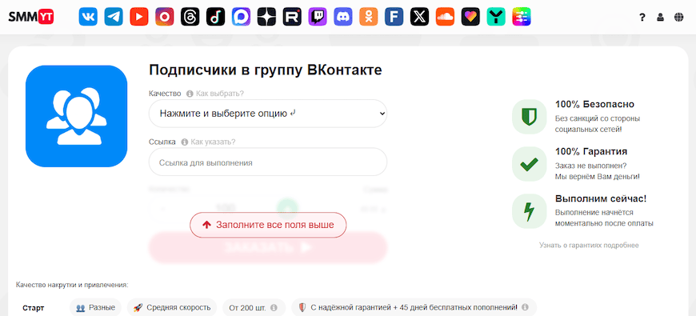Click the 'Средняя скорость' chip
Screen dimensions: 696x316
(x=172, y=307)
